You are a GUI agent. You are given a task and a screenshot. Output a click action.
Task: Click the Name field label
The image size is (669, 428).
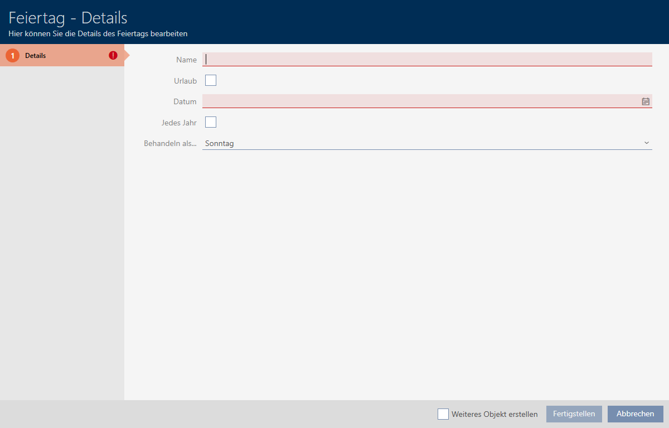tap(186, 60)
